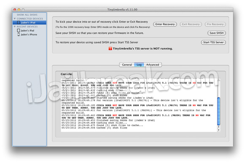Click the Connected Devices header
Viewport: 245px width, 163px height.
tap(30, 19)
